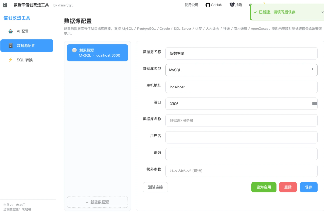Click MySQL · localhost:3306 subtitle text

99,55
